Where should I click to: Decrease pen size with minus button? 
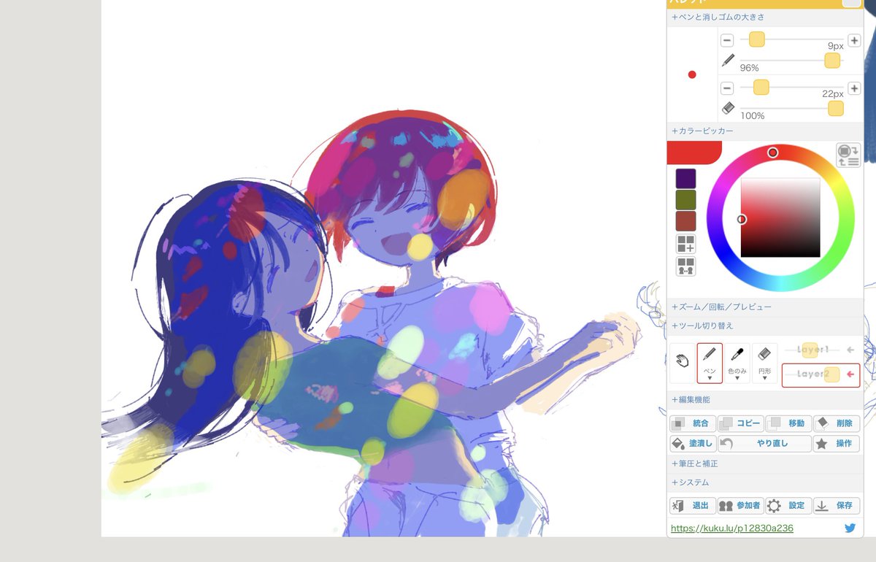click(x=727, y=41)
